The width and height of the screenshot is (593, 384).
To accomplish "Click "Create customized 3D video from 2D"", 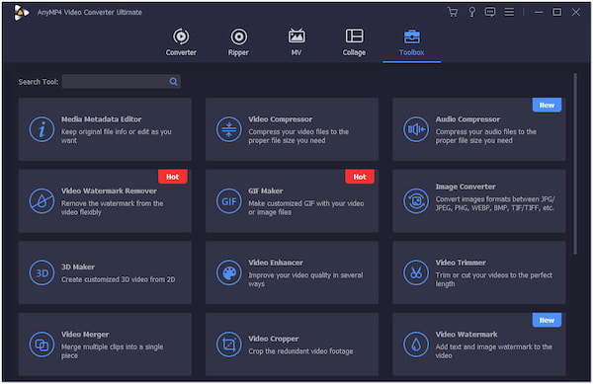I will 118,279.
